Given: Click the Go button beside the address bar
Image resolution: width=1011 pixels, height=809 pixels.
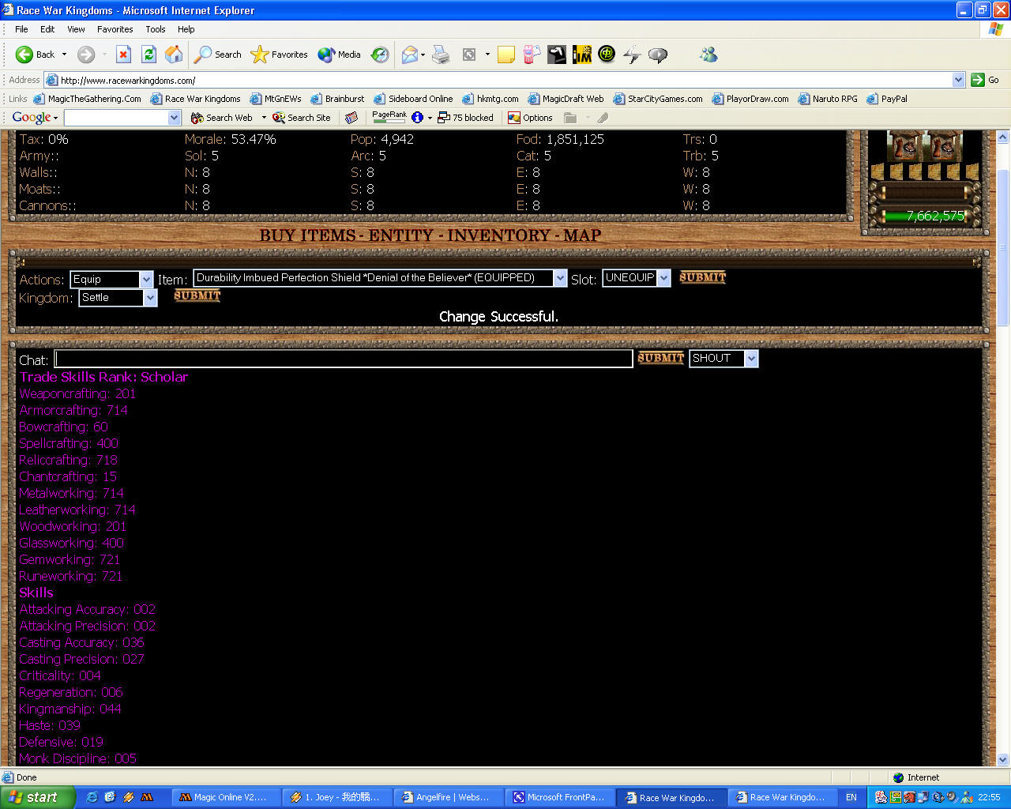Looking at the screenshot, I should (x=986, y=80).
